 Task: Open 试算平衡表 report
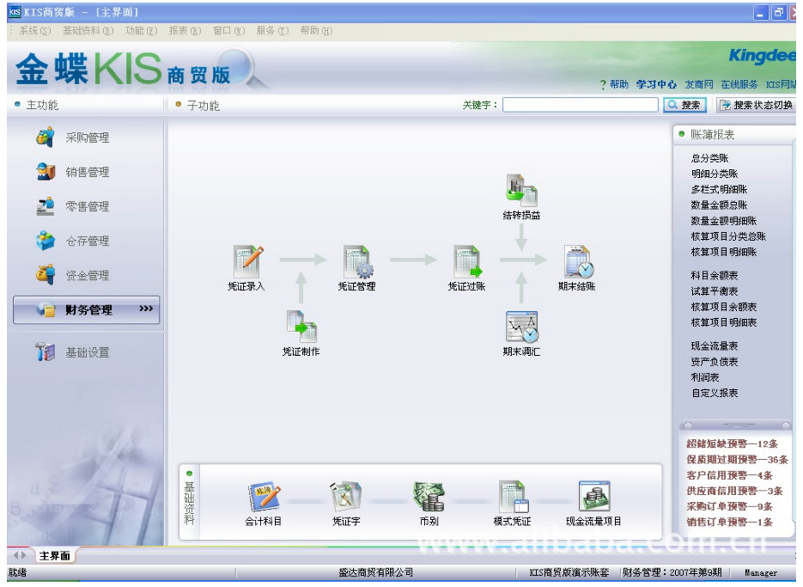(x=714, y=291)
